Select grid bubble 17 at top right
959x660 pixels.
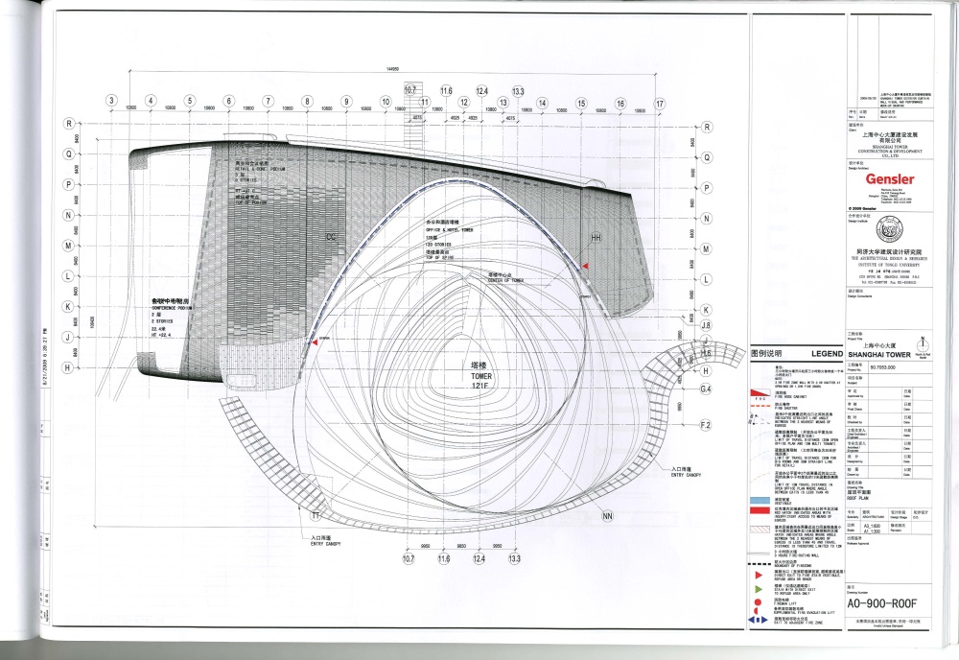[x=660, y=103]
